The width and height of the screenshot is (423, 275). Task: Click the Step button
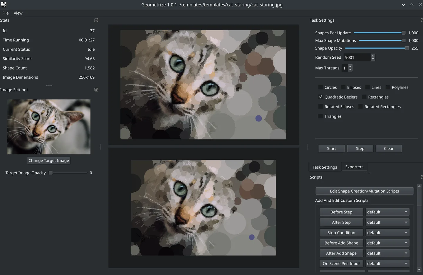pyautogui.click(x=360, y=149)
